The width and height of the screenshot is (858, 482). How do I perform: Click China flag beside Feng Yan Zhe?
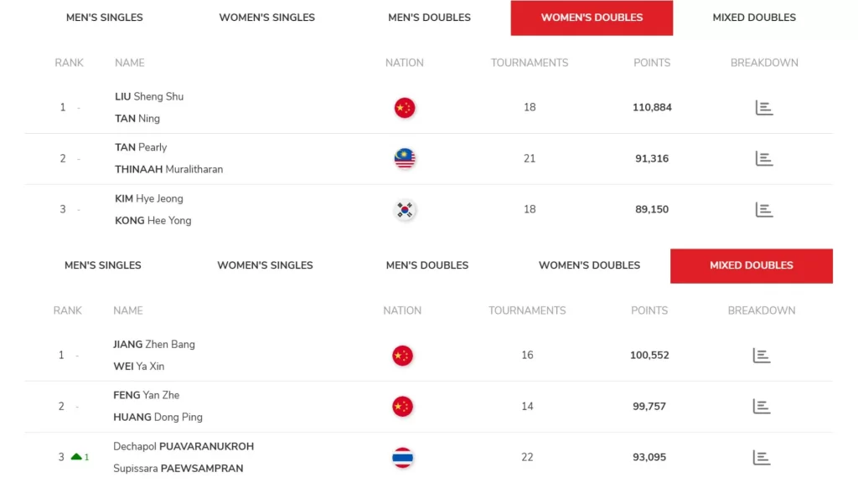pyautogui.click(x=402, y=407)
